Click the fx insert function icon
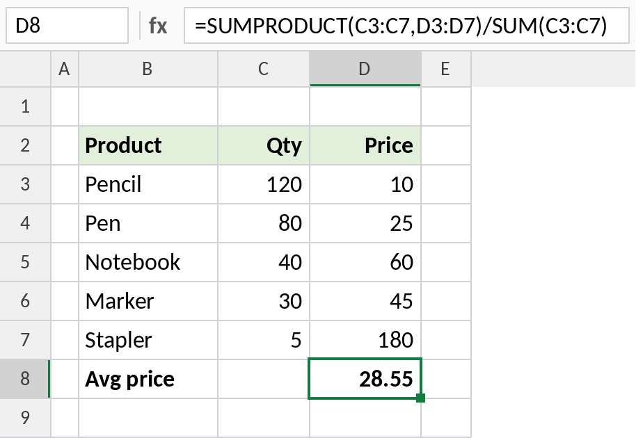The image size is (636, 438). click(x=158, y=26)
